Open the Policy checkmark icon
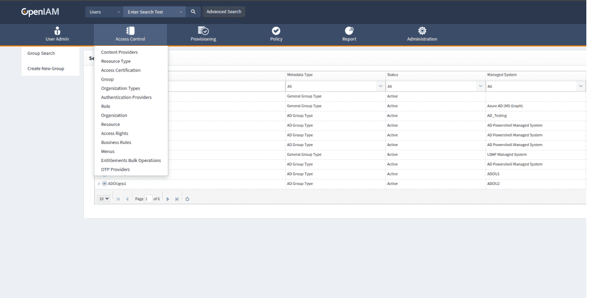The image size is (589, 298). pos(276,31)
